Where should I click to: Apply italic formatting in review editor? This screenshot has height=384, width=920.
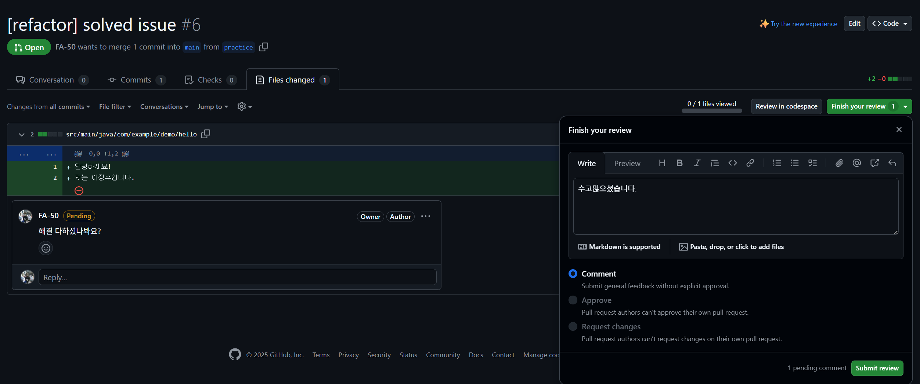point(697,163)
